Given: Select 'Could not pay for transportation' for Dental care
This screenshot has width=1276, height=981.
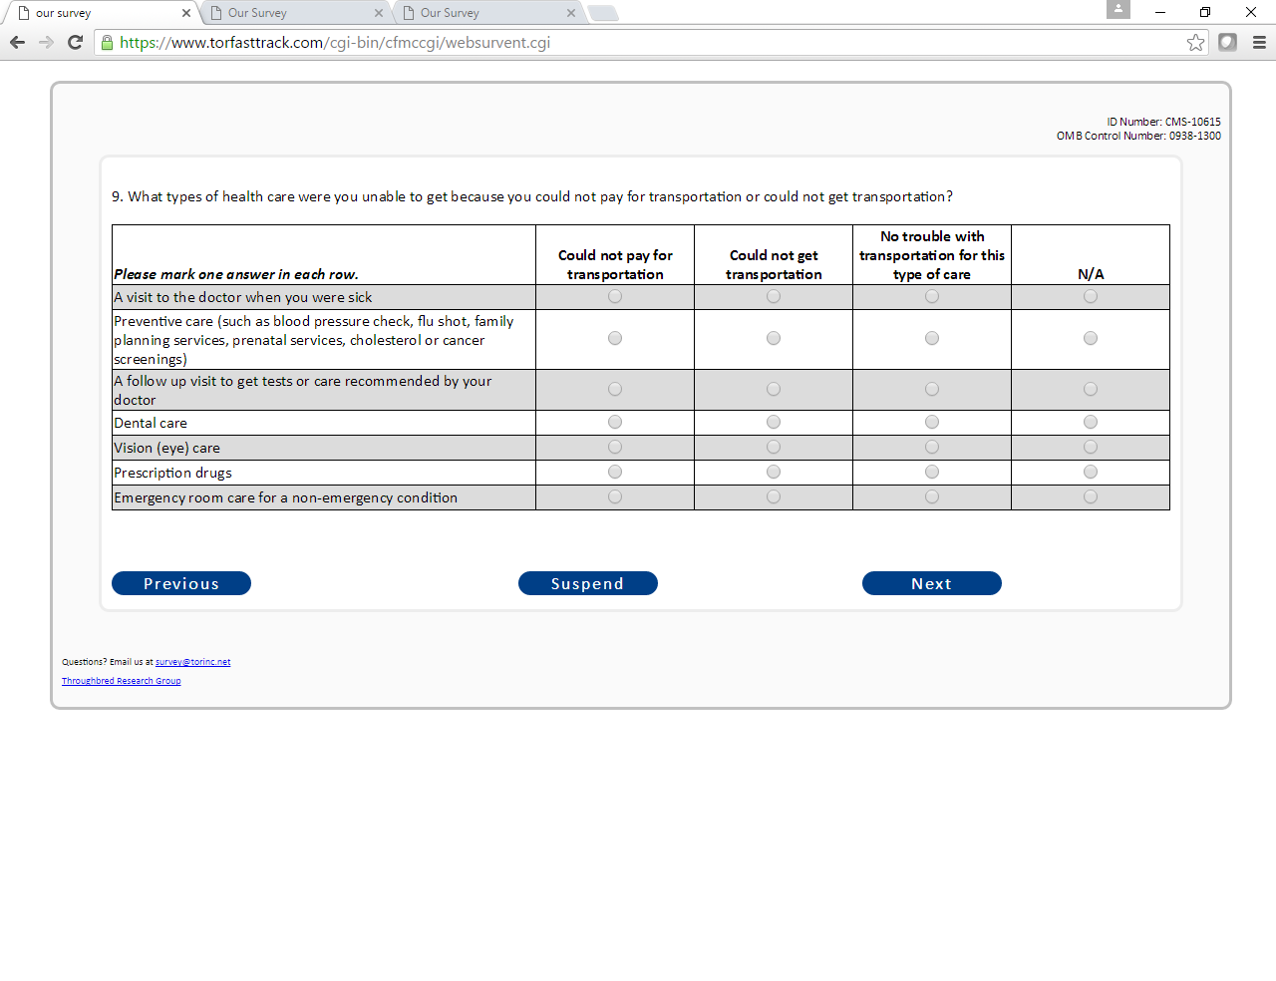Looking at the screenshot, I should (x=615, y=422).
